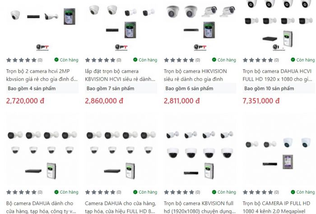Screen dimensions: 316x214
Task: Click the green 'Còn hàng' check icon on the 2,720,000 đ item
Action: (x=56, y=59)
